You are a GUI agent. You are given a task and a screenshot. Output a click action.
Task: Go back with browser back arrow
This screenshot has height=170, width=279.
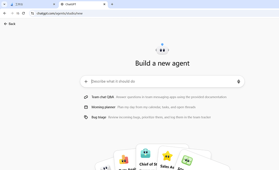coord(5,13)
